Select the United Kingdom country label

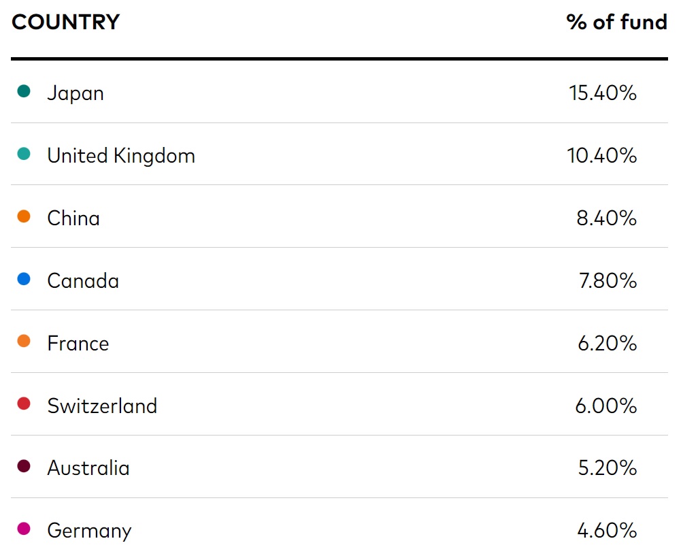(121, 156)
